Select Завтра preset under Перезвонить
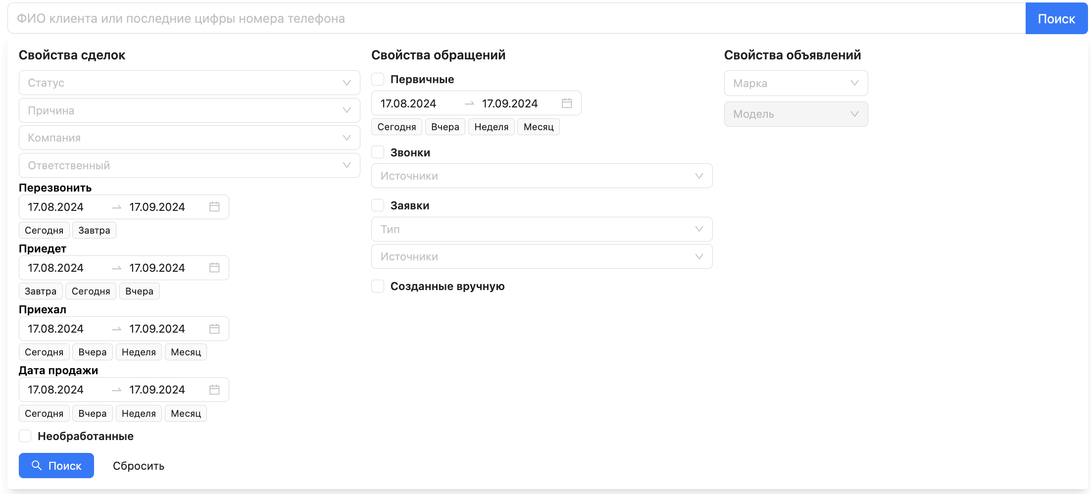The image size is (1091, 494). click(x=94, y=230)
